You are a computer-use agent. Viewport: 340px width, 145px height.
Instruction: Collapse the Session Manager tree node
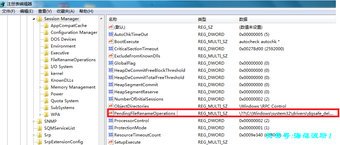(x=34, y=19)
